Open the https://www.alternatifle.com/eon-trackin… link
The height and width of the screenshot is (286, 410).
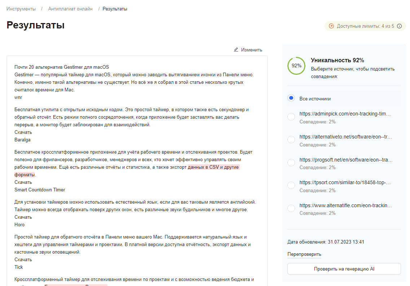coord(345,205)
